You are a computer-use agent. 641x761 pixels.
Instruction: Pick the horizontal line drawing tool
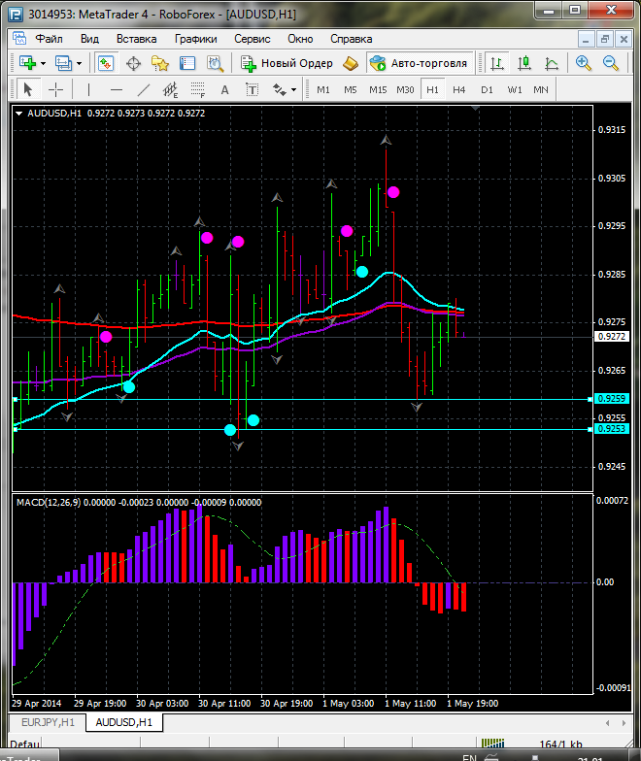click(x=117, y=89)
